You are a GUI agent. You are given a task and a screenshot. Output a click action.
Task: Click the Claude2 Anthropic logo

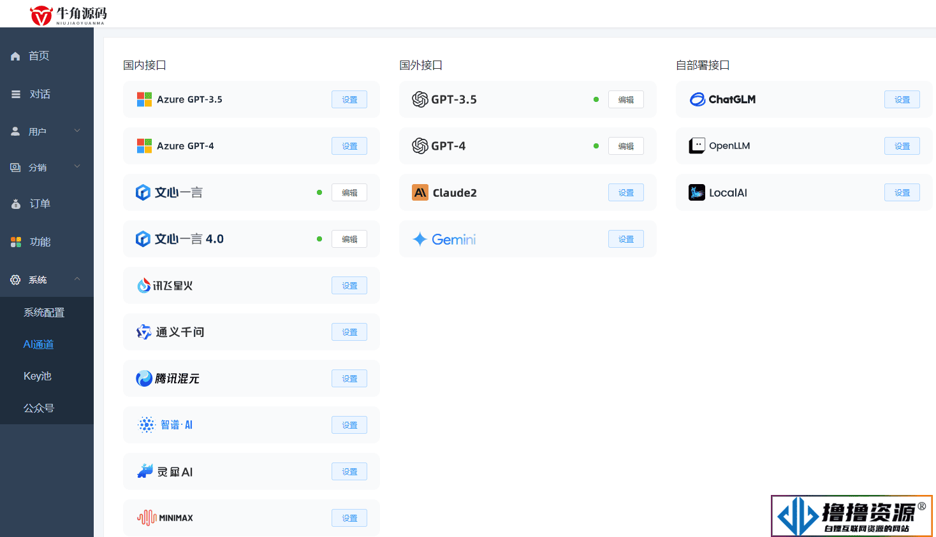(x=420, y=192)
